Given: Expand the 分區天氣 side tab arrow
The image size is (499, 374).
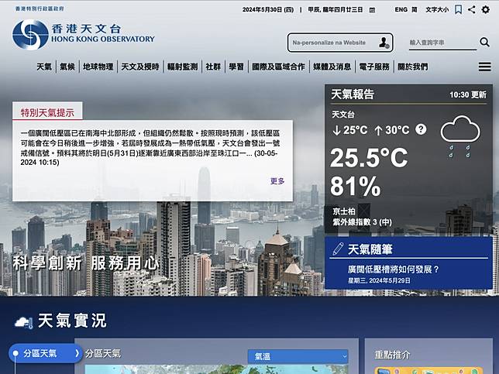Looking at the screenshot, I should [76, 354].
